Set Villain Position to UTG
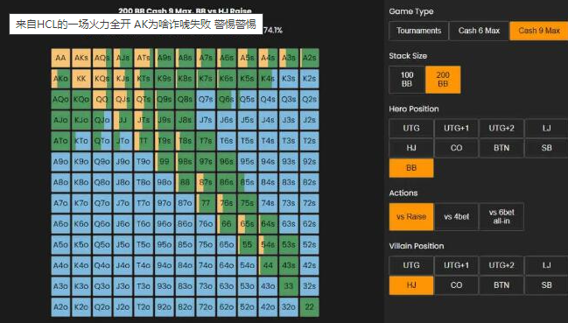This screenshot has width=568, height=323. 411,265
